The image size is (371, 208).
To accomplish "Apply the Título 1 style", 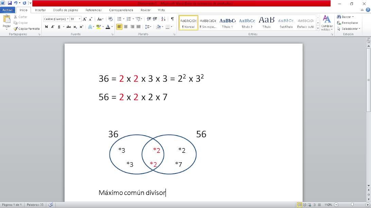I will (x=227, y=23).
